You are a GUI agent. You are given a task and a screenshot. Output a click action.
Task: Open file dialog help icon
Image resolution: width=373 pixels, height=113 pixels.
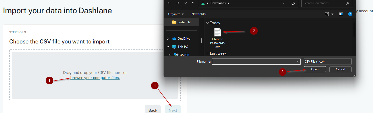[x=350, y=14]
